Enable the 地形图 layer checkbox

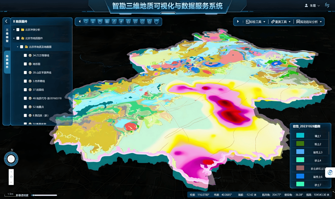click(25, 64)
